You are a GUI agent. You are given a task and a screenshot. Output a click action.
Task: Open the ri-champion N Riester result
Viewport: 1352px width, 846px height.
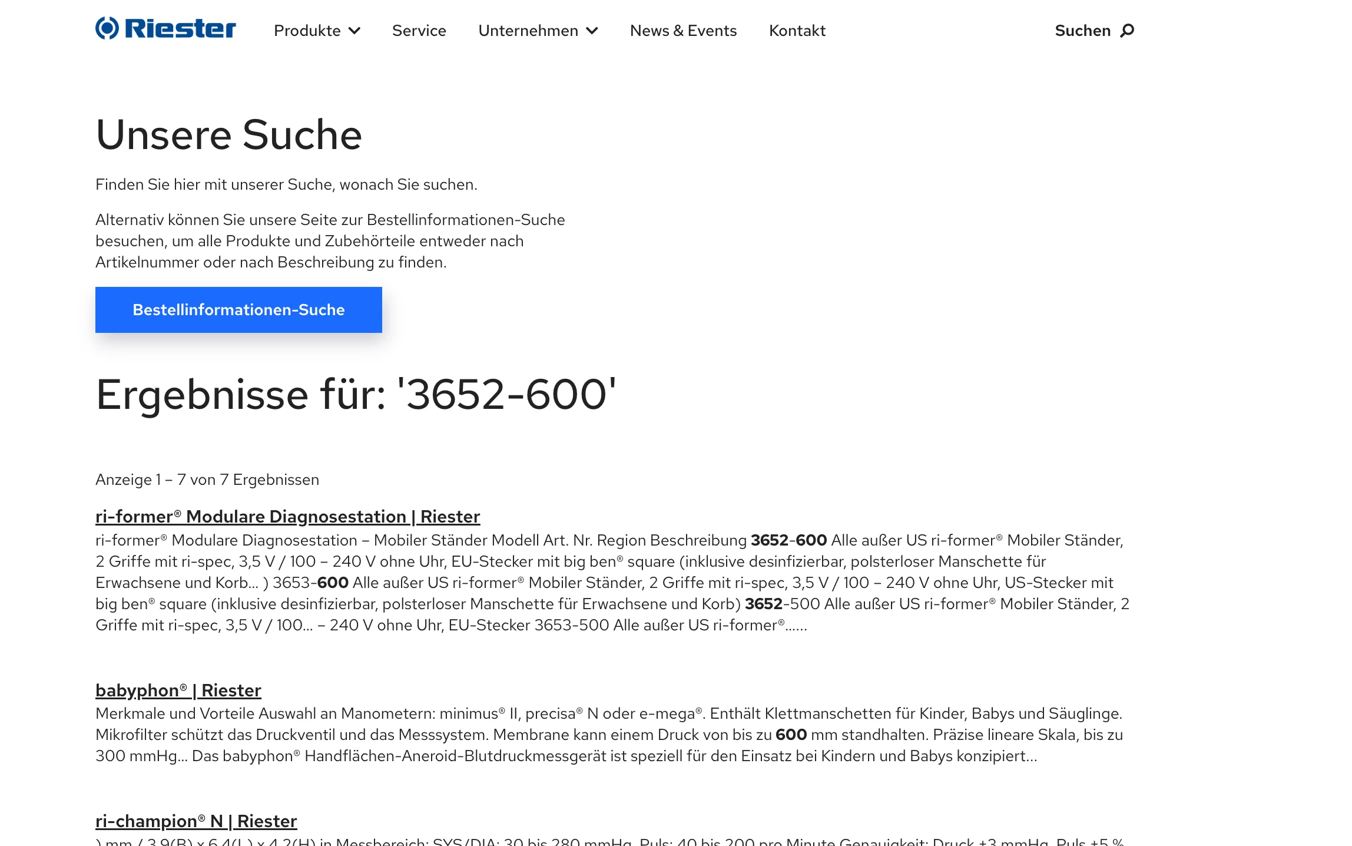coord(196,821)
